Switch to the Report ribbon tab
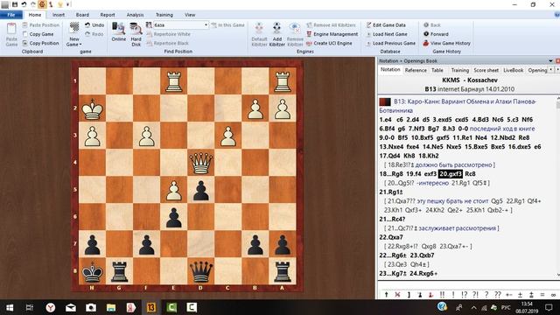 pos(108,15)
